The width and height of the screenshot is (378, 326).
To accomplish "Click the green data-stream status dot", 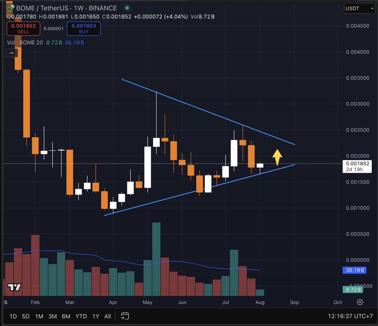I will click(x=127, y=8).
